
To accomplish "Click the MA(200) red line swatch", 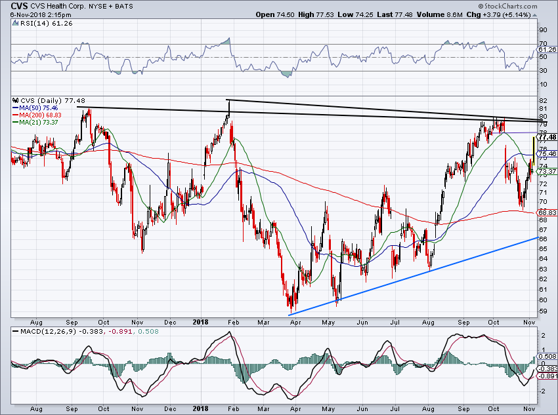I will 16,115.
